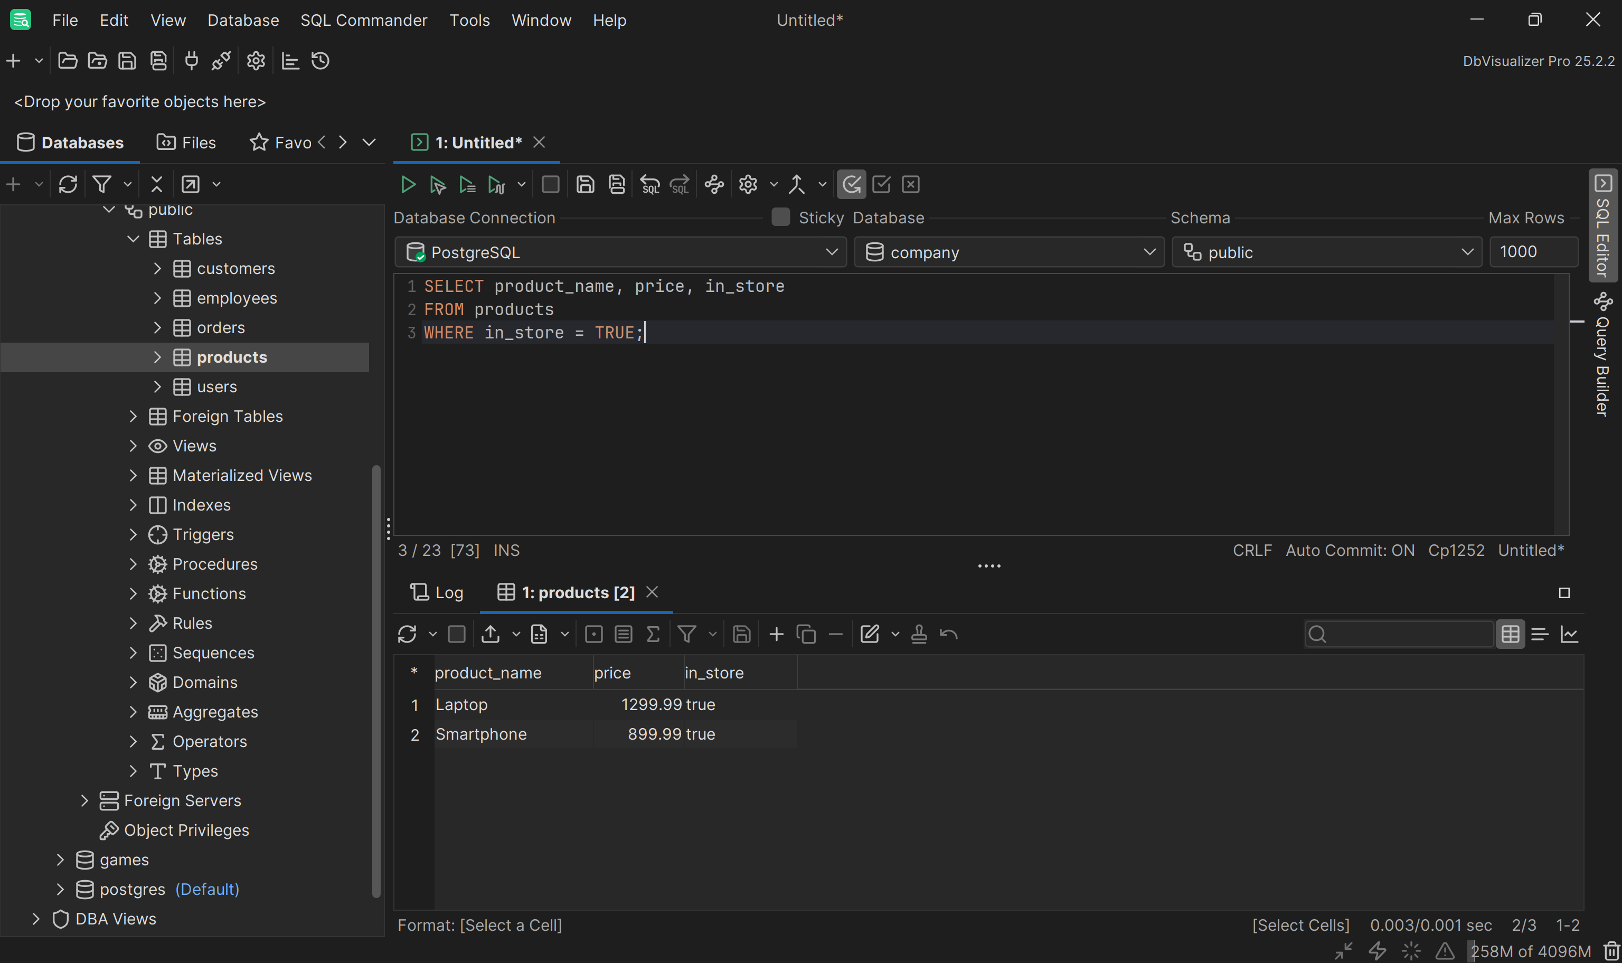Select the grid view mode button
This screenshot has width=1622, height=963.
click(x=1510, y=634)
